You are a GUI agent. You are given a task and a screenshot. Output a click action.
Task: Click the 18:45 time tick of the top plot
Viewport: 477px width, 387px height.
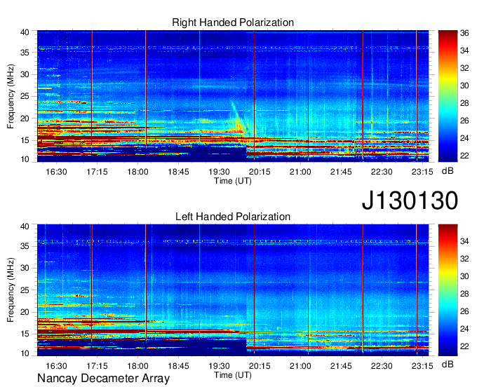[x=178, y=172]
